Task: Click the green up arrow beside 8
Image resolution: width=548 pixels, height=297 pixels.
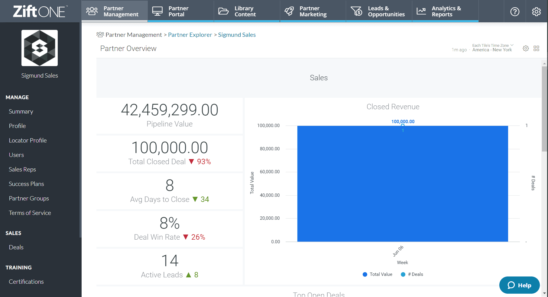Action: 189,275
